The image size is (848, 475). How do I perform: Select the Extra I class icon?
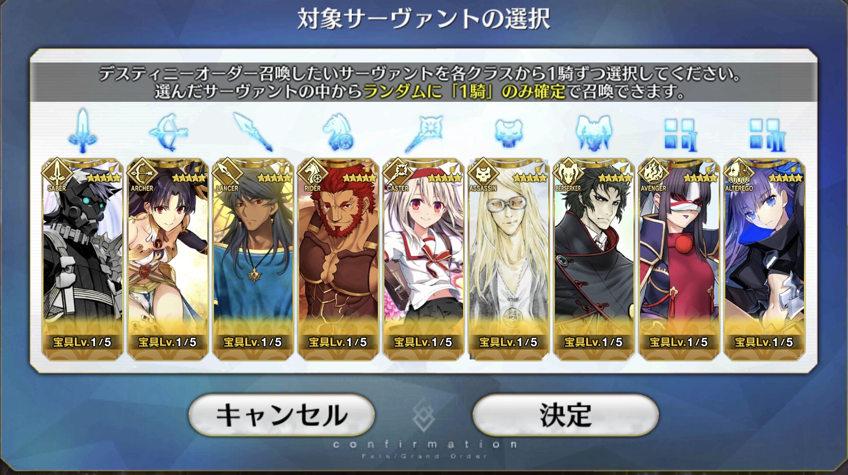(x=679, y=135)
